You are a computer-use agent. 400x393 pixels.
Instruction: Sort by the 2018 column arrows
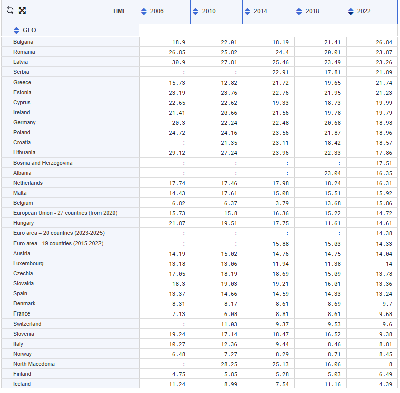299,11
